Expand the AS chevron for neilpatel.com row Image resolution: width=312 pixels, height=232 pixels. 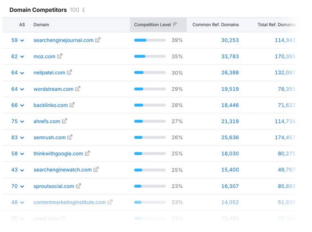click(22, 73)
